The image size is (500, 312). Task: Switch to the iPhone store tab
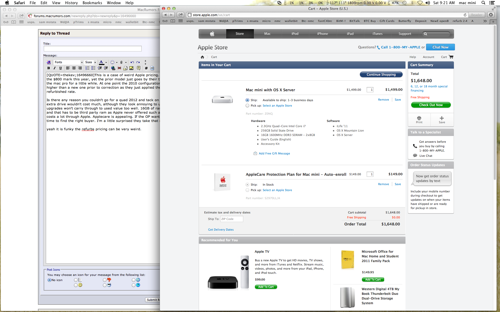322,34
